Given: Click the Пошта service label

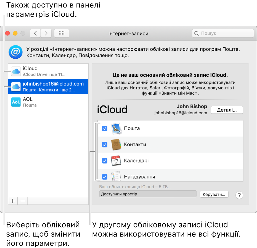Looking at the screenshot, I should coord(132,128).
